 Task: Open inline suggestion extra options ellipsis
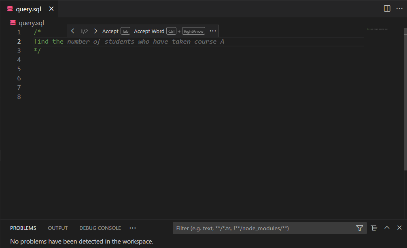(x=213, y=31)
